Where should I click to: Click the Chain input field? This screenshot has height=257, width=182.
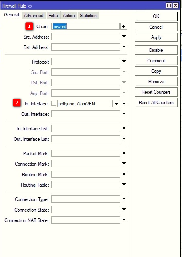click(x=86, y=26)
